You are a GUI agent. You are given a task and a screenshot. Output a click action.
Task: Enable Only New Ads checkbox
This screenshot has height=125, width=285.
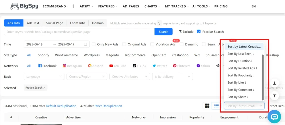coord(94,44)
